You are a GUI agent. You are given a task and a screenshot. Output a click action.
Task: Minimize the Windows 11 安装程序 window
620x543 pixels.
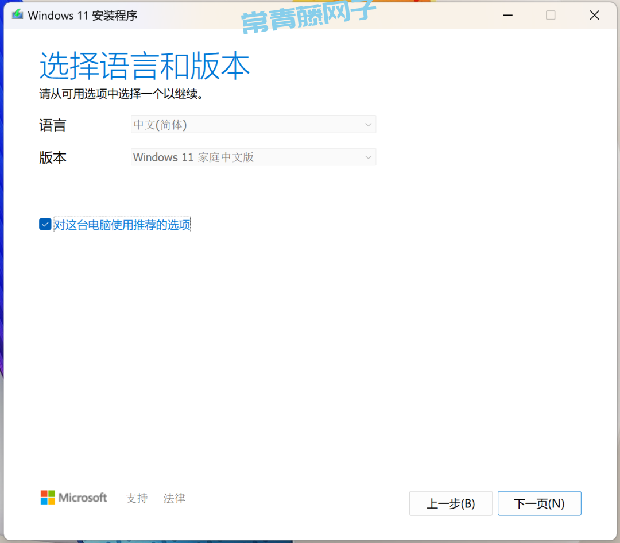(507, 16)
